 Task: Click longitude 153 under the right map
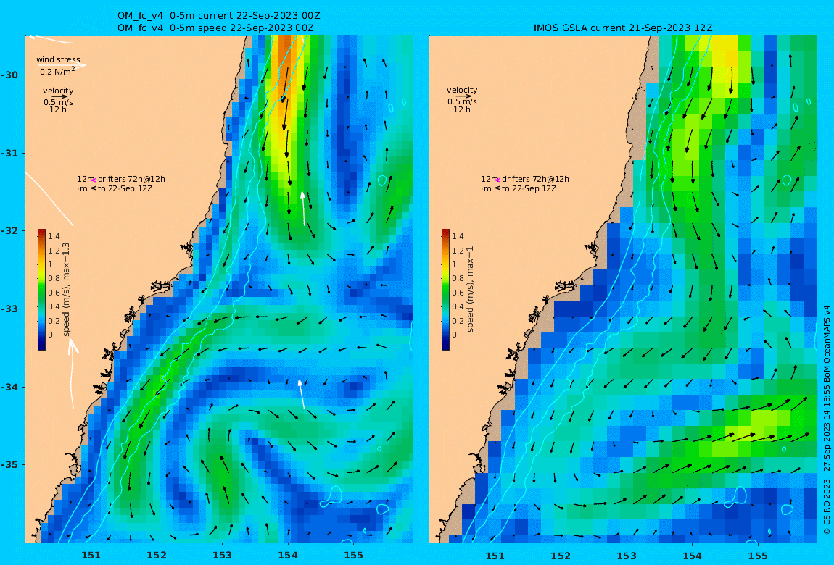click(x=627, y=556)
